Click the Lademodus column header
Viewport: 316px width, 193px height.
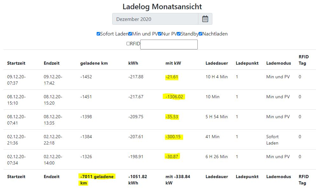[x=278, y=63]
